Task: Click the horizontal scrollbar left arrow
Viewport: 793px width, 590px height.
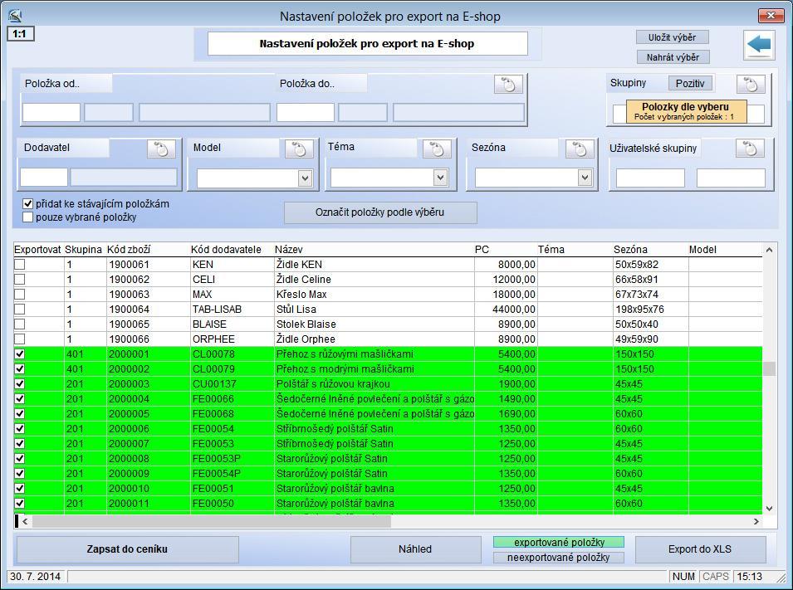Action: [x=25, y=521]
